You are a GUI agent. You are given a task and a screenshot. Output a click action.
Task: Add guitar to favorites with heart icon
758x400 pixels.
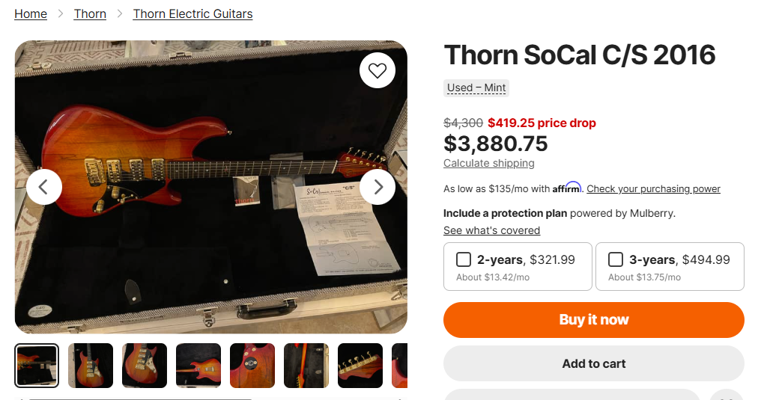click(377, 71)
